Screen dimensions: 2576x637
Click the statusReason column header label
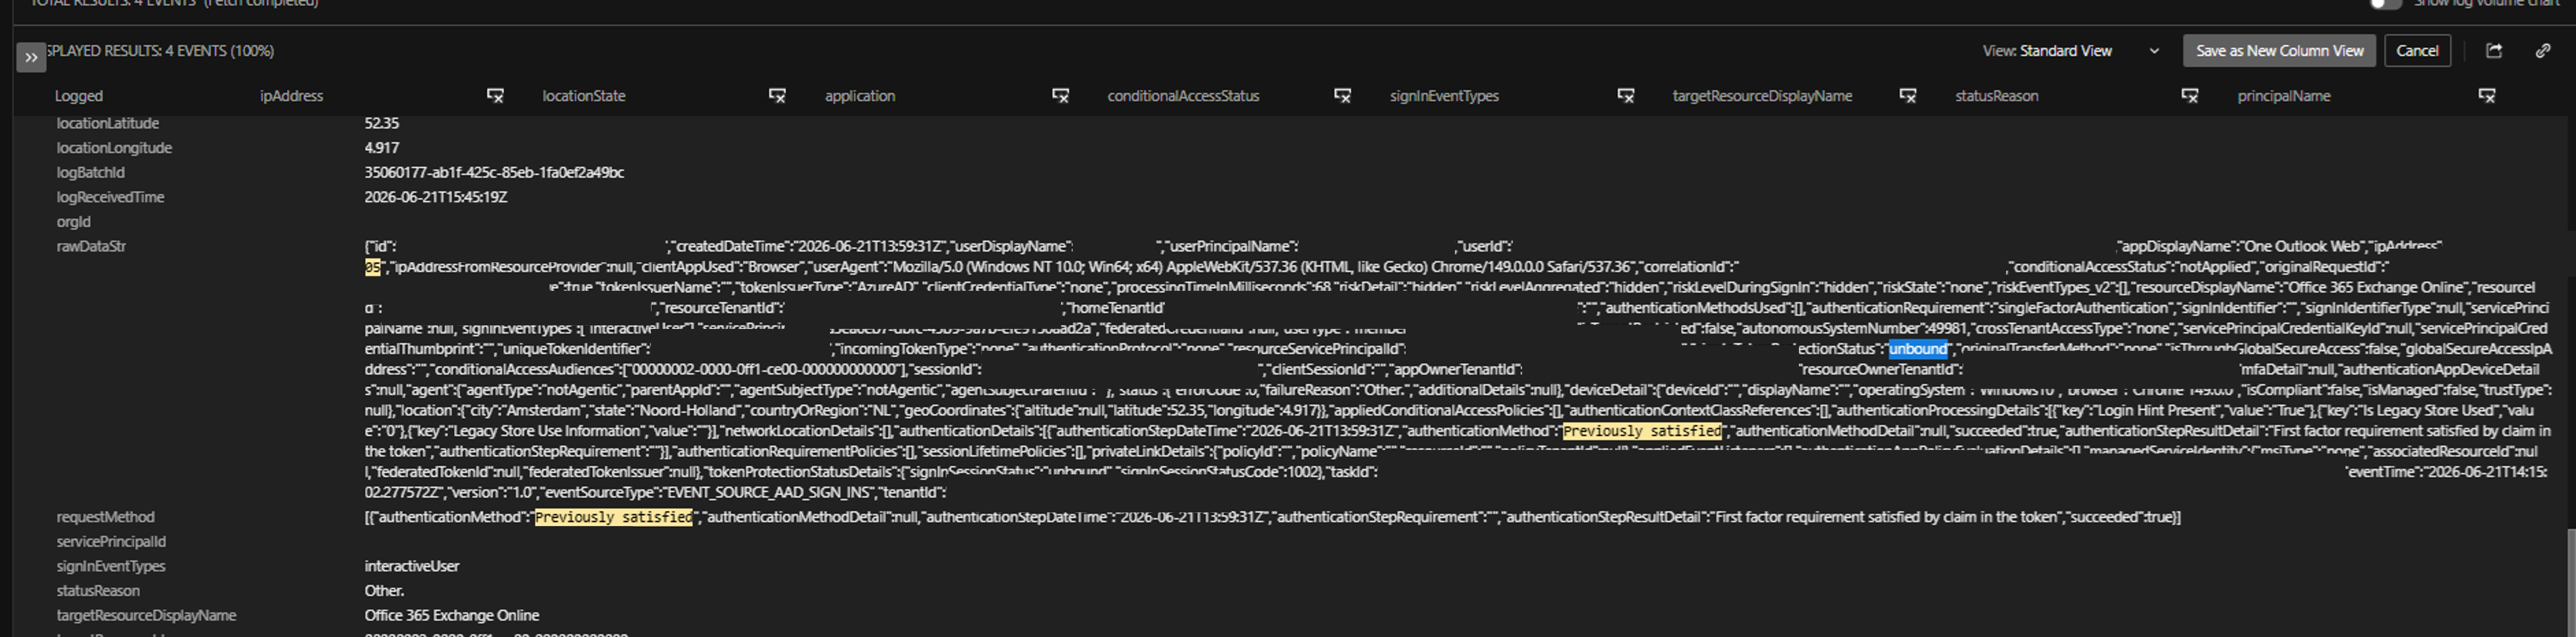[1996, 96]
